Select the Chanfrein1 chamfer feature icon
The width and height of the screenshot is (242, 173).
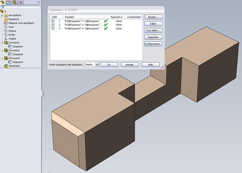click(x=6, y=66)
